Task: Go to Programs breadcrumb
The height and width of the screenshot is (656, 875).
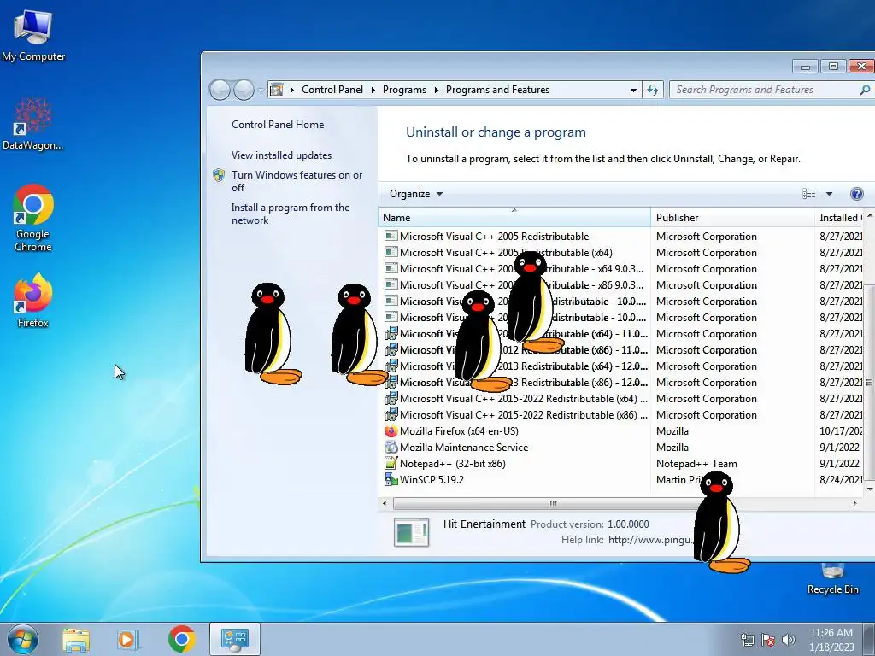Action: point(404,90)
